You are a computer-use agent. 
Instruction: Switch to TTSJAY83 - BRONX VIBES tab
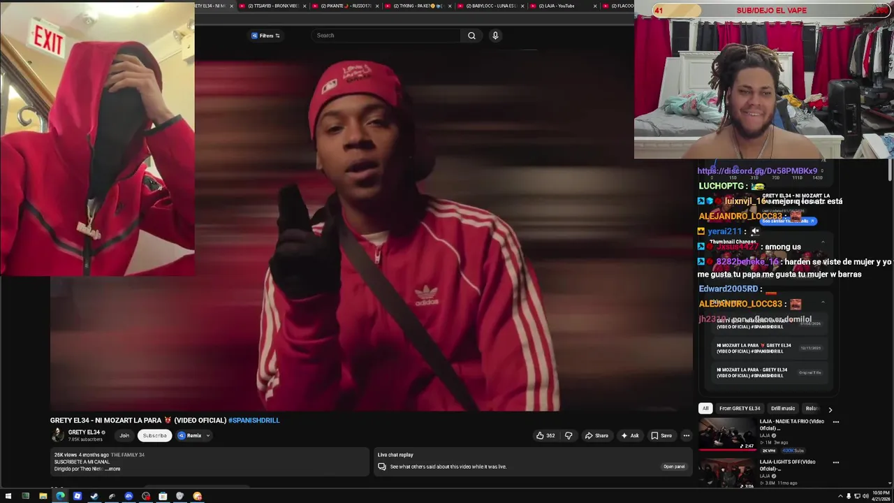(x=274, y=6)
